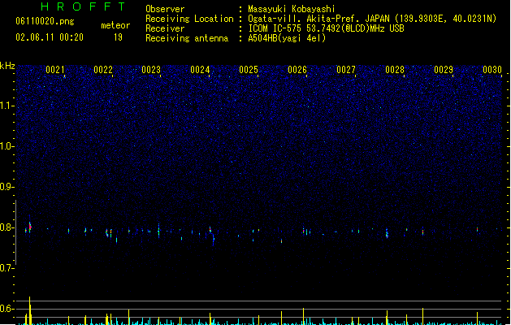Screen dimensions: 511x325
Task: Click the 0025 time marker
Action: [249, 70]
